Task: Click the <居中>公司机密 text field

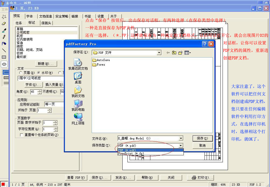Action: [x=41, y=78]
